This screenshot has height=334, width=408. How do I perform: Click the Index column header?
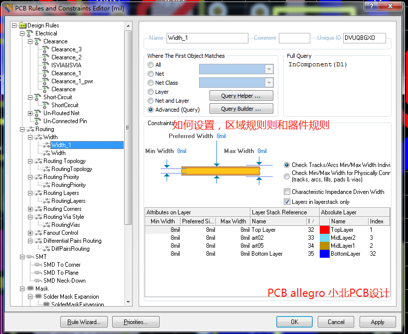coord(379,221)
